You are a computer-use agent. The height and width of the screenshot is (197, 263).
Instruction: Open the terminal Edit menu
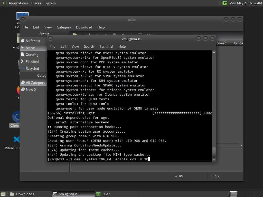63,47
